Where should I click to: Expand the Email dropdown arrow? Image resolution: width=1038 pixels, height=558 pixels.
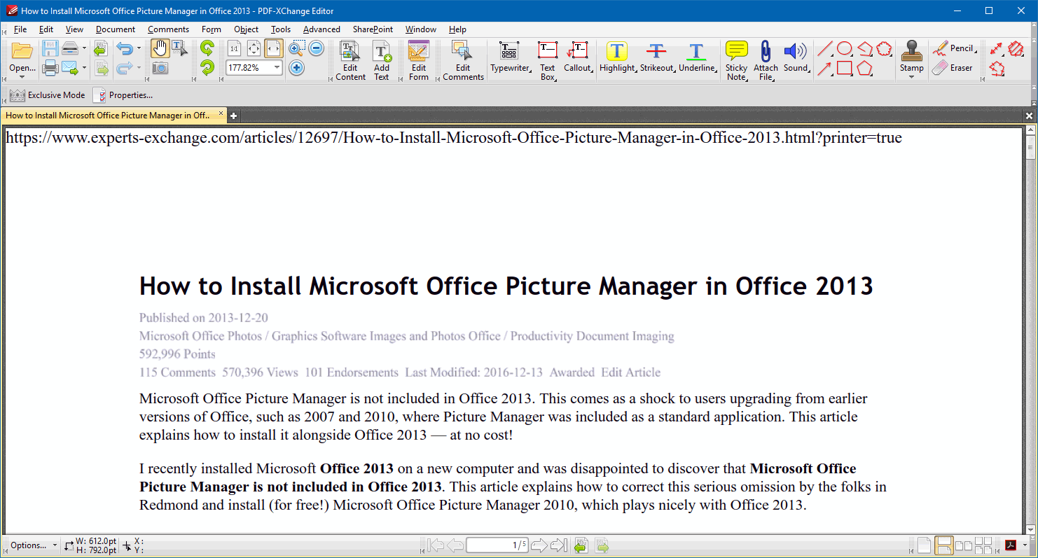[x=85, y=68]
